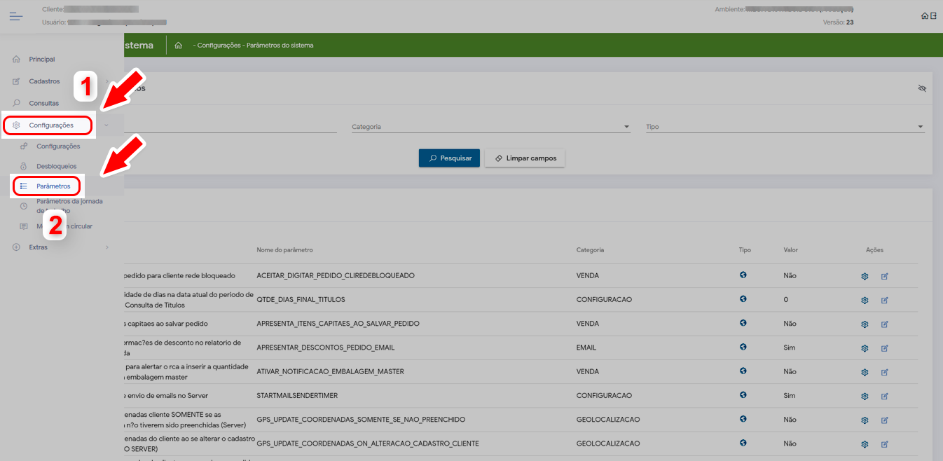The image size is (943, 461).
Task: Toggle filter panel visibility with the crossed eye icon
Action: tap(922, 88)
